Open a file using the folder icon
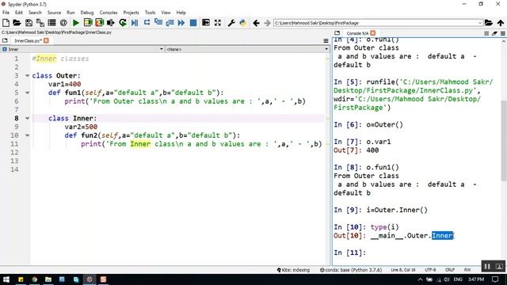The width and height of the screenshot is (507, 285). (17, 23)
